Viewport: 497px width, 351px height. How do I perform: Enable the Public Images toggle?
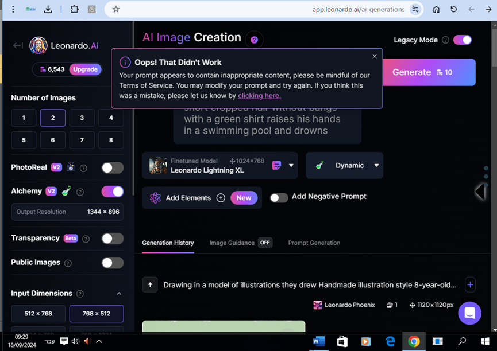[x=113, y=263]
